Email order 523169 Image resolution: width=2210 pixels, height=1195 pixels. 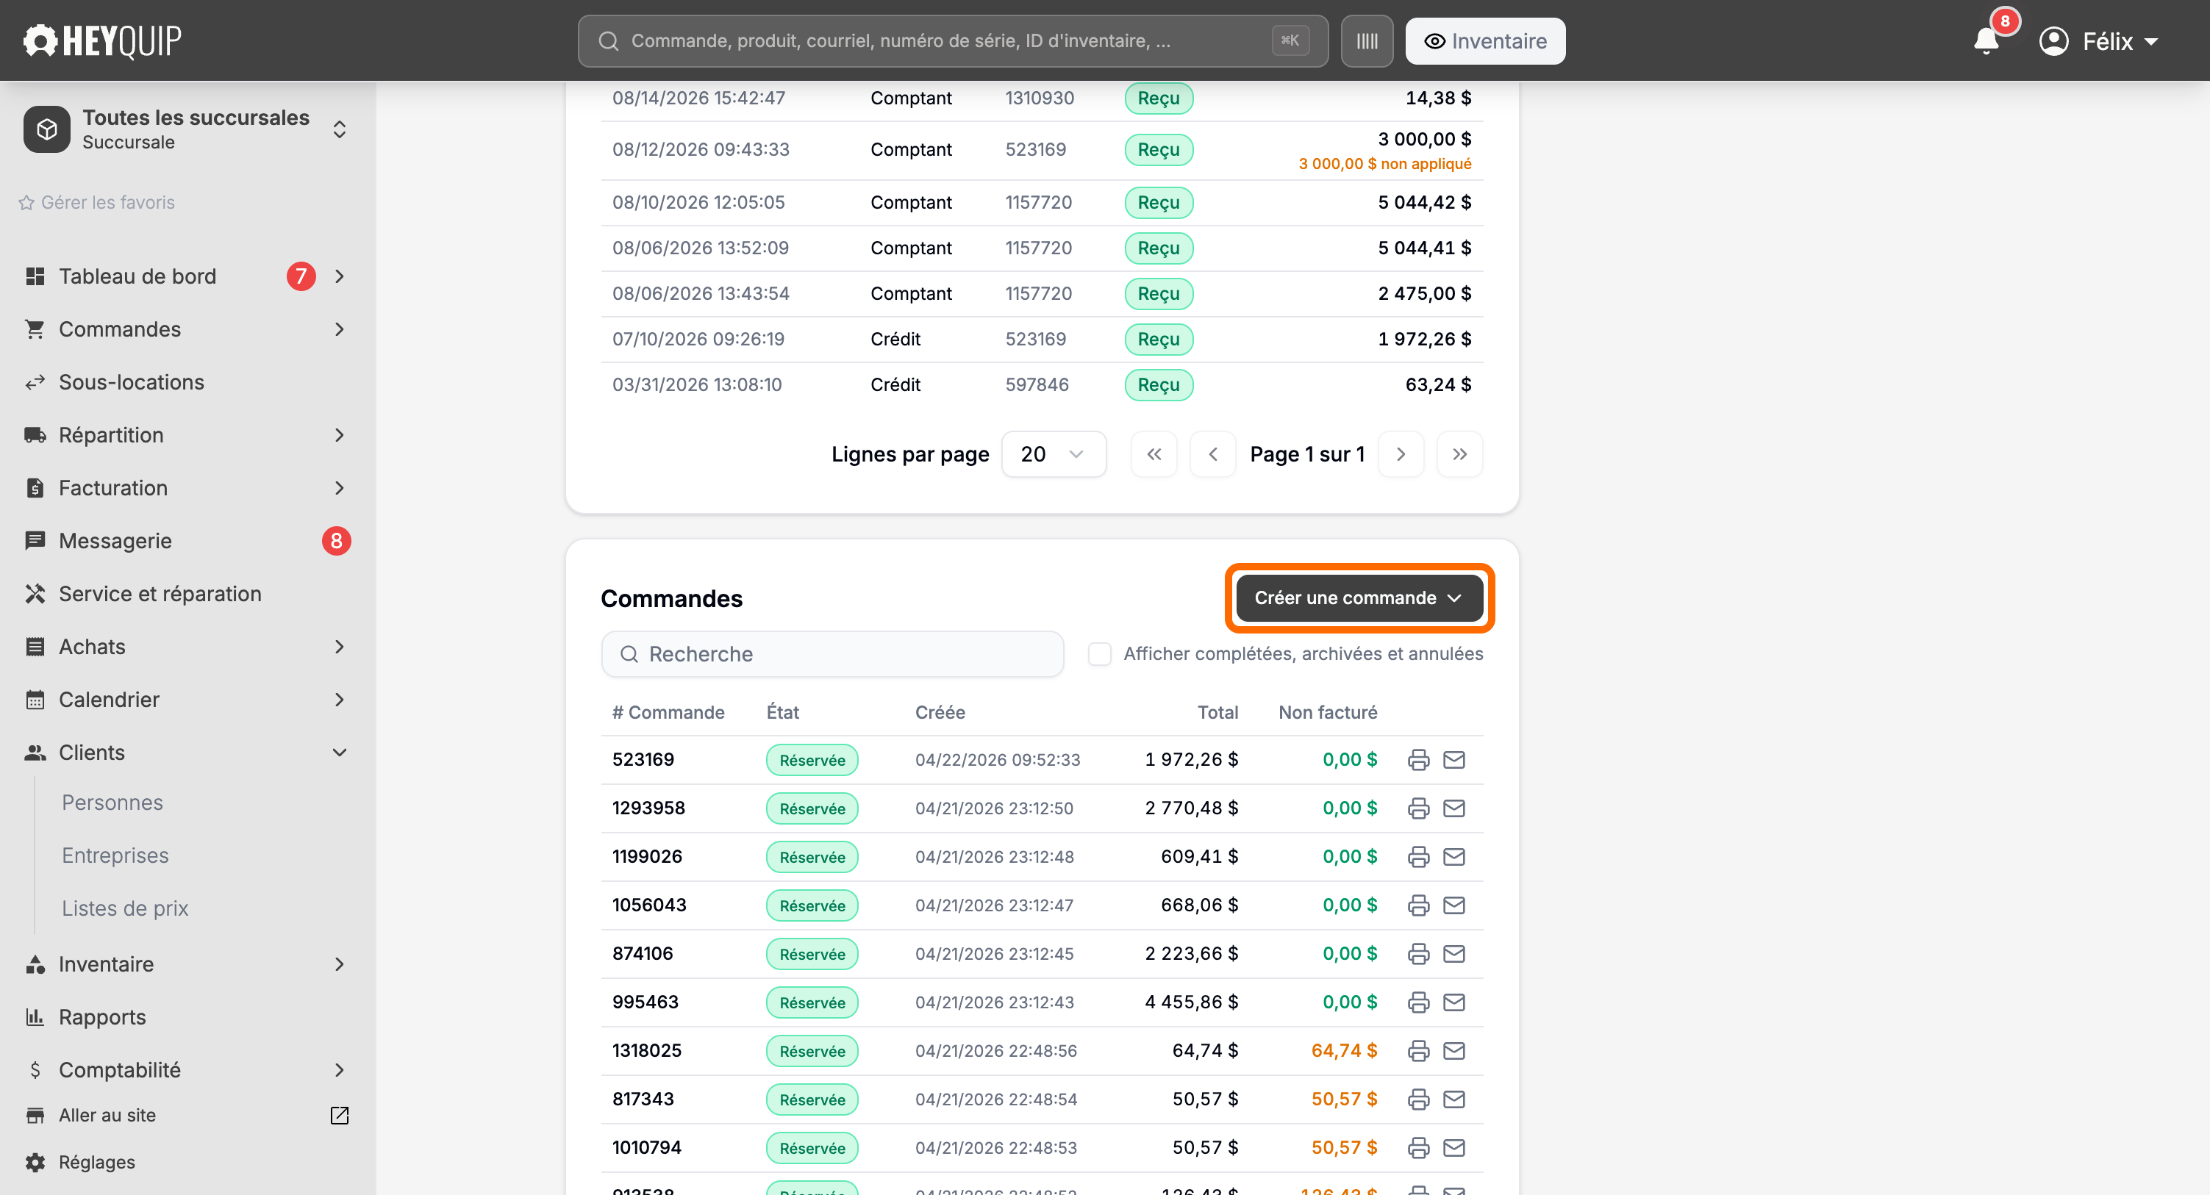coord(1454,759)
